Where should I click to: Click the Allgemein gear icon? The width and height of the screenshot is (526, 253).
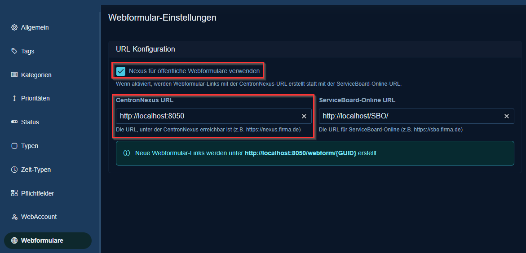point(14,27)
